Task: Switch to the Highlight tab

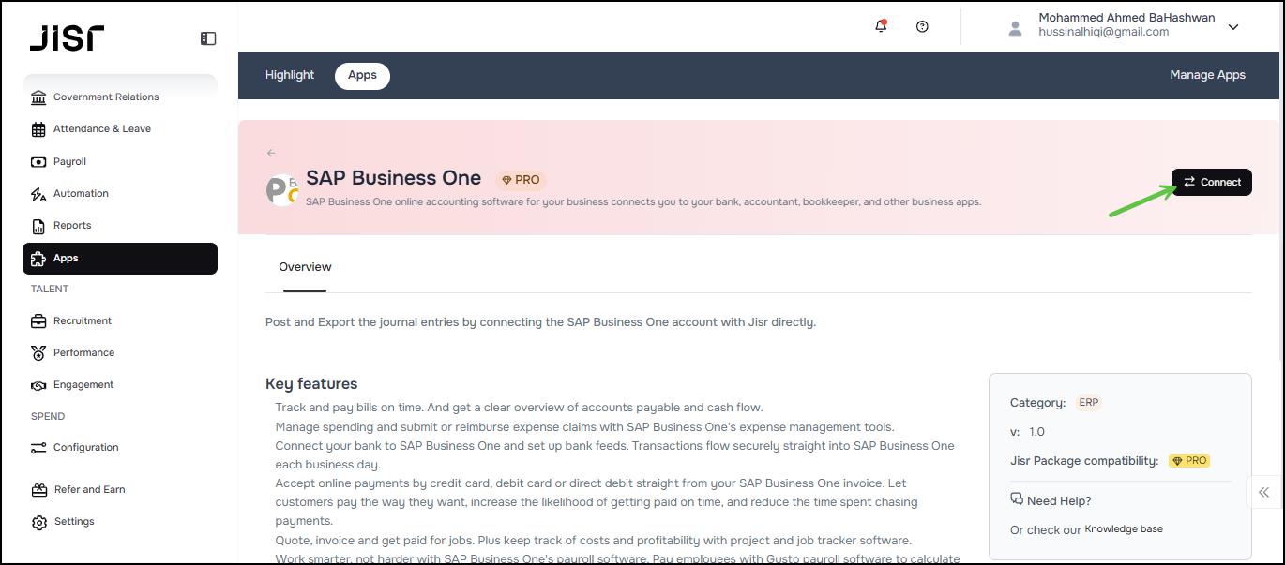Action: 290,75
